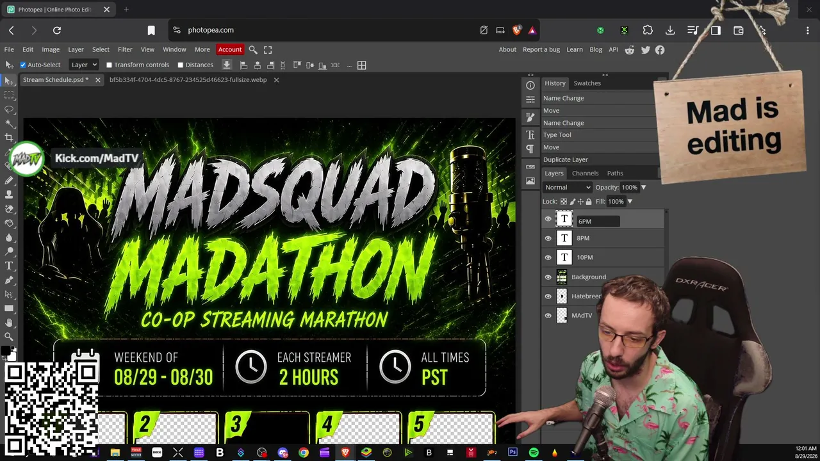Click the search magnifier in the menu bar

(253, 49)
